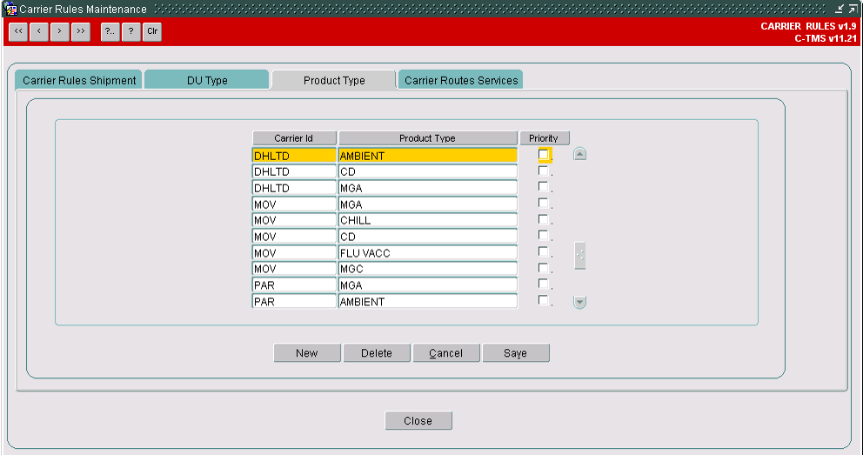Image resolution: width=863 pixels, height=455 pixels.
Task: Click the Cancel button
Action: 446,353
